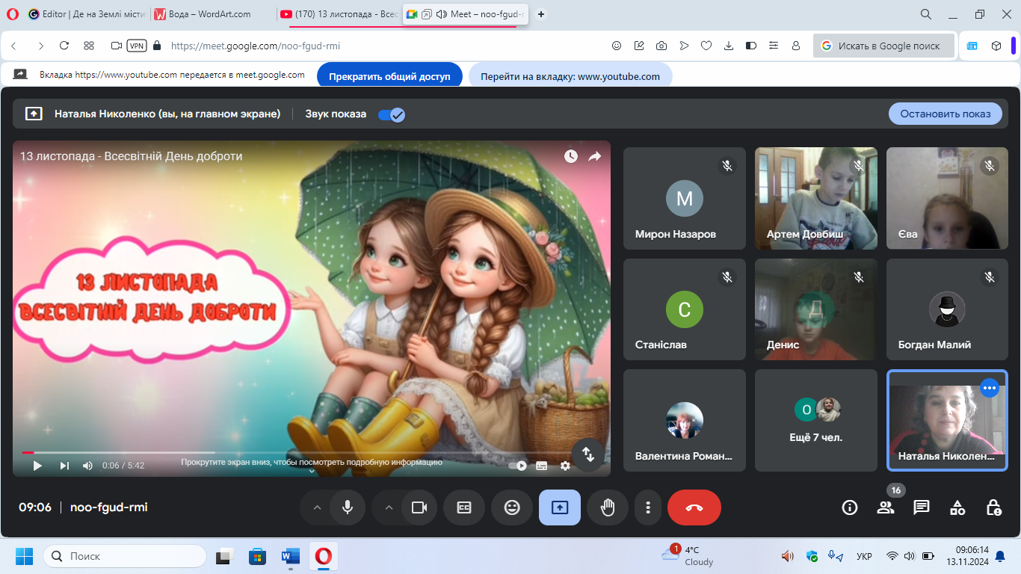Click the swap layout arrows button
The image size is (1021, 574).
click(x=588, y=454)
